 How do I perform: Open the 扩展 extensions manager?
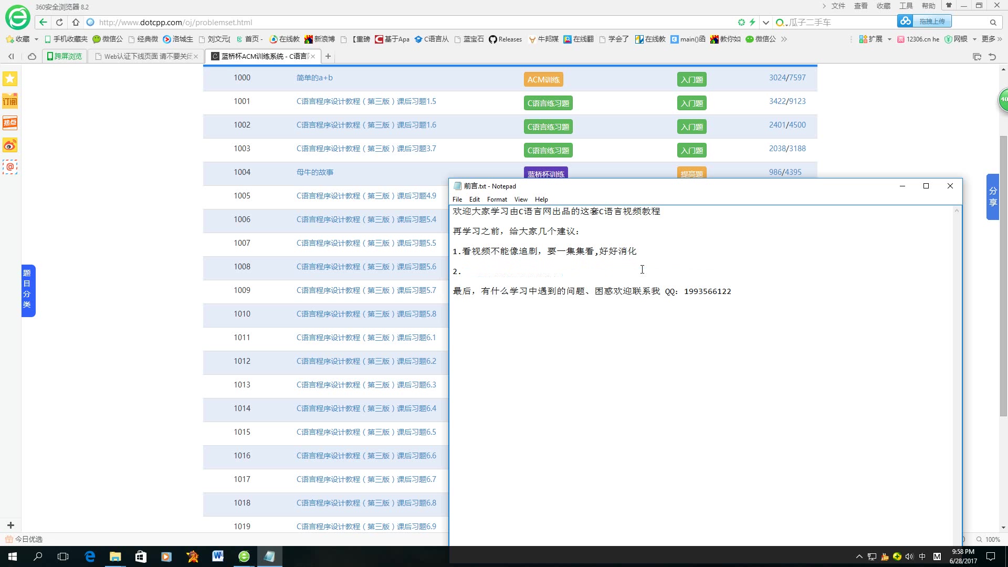point(871,39)
